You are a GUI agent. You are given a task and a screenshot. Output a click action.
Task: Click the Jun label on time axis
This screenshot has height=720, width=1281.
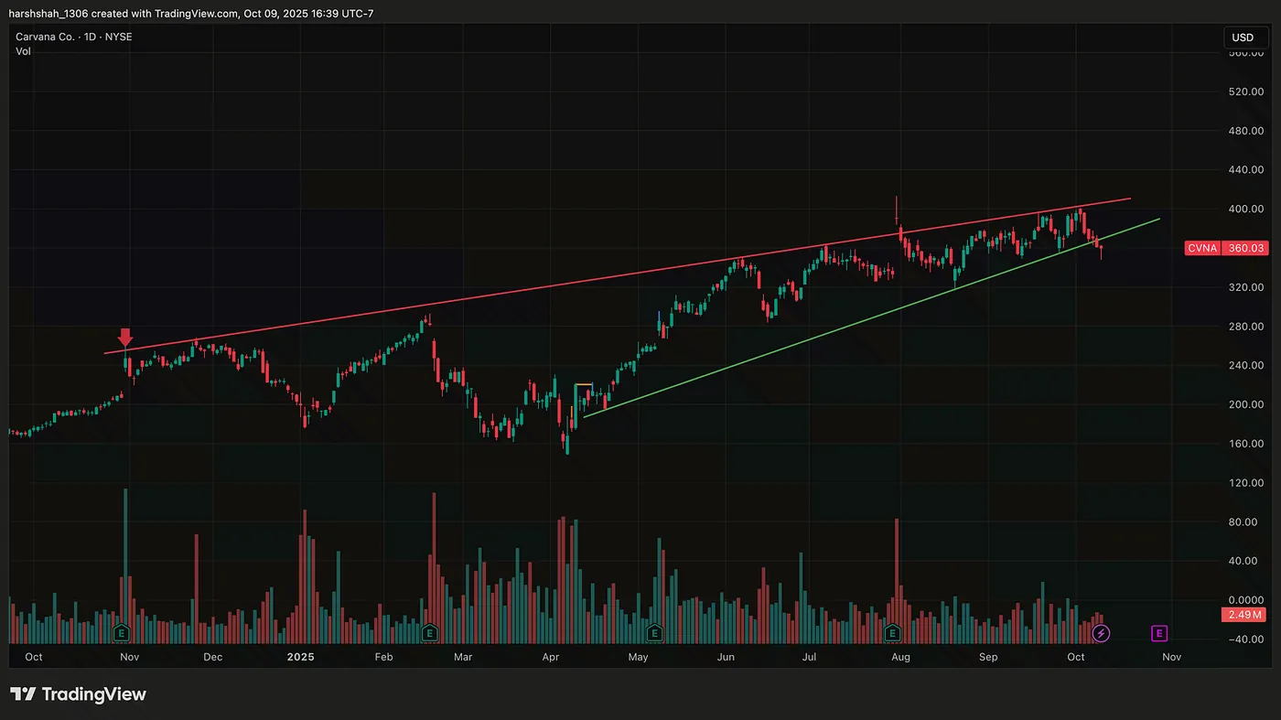726,657
